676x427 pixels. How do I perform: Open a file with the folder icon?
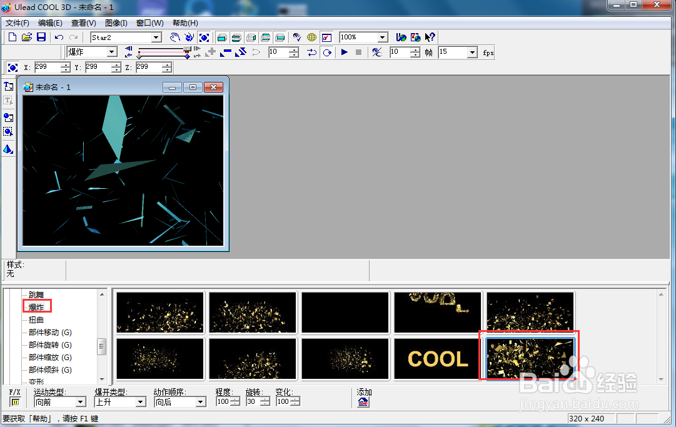(27, 38)
